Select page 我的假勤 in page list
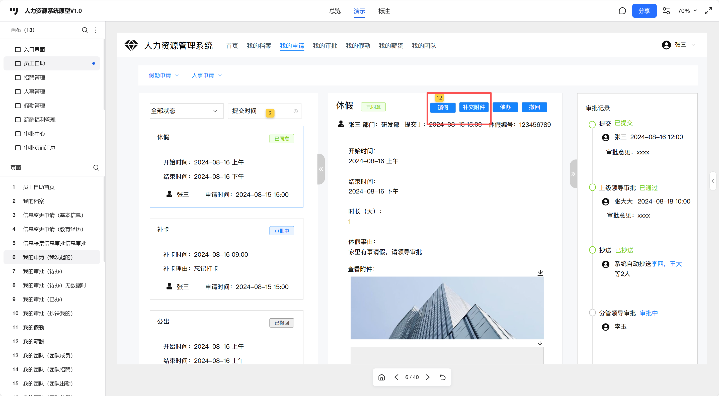 34,327
